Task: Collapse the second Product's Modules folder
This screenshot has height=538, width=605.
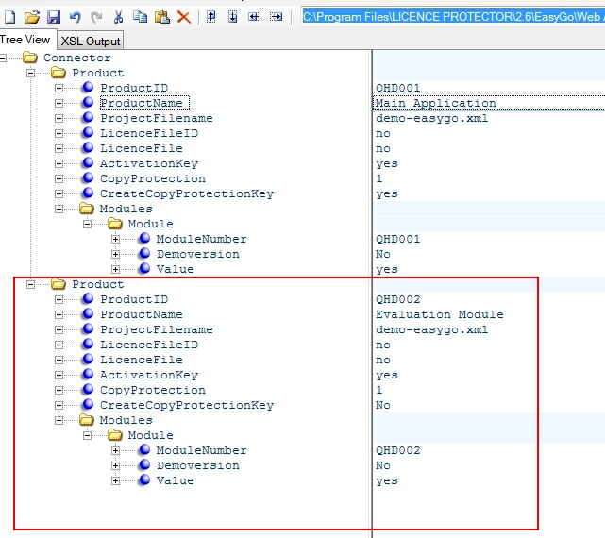Action: tap(59, 420)
